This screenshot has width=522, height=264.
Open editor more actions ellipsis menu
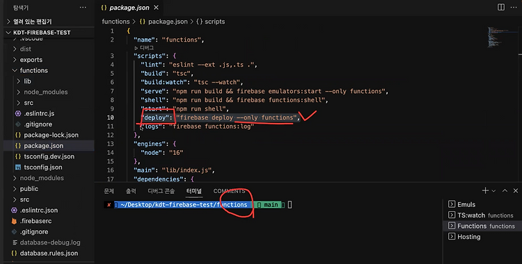[514, 8]
